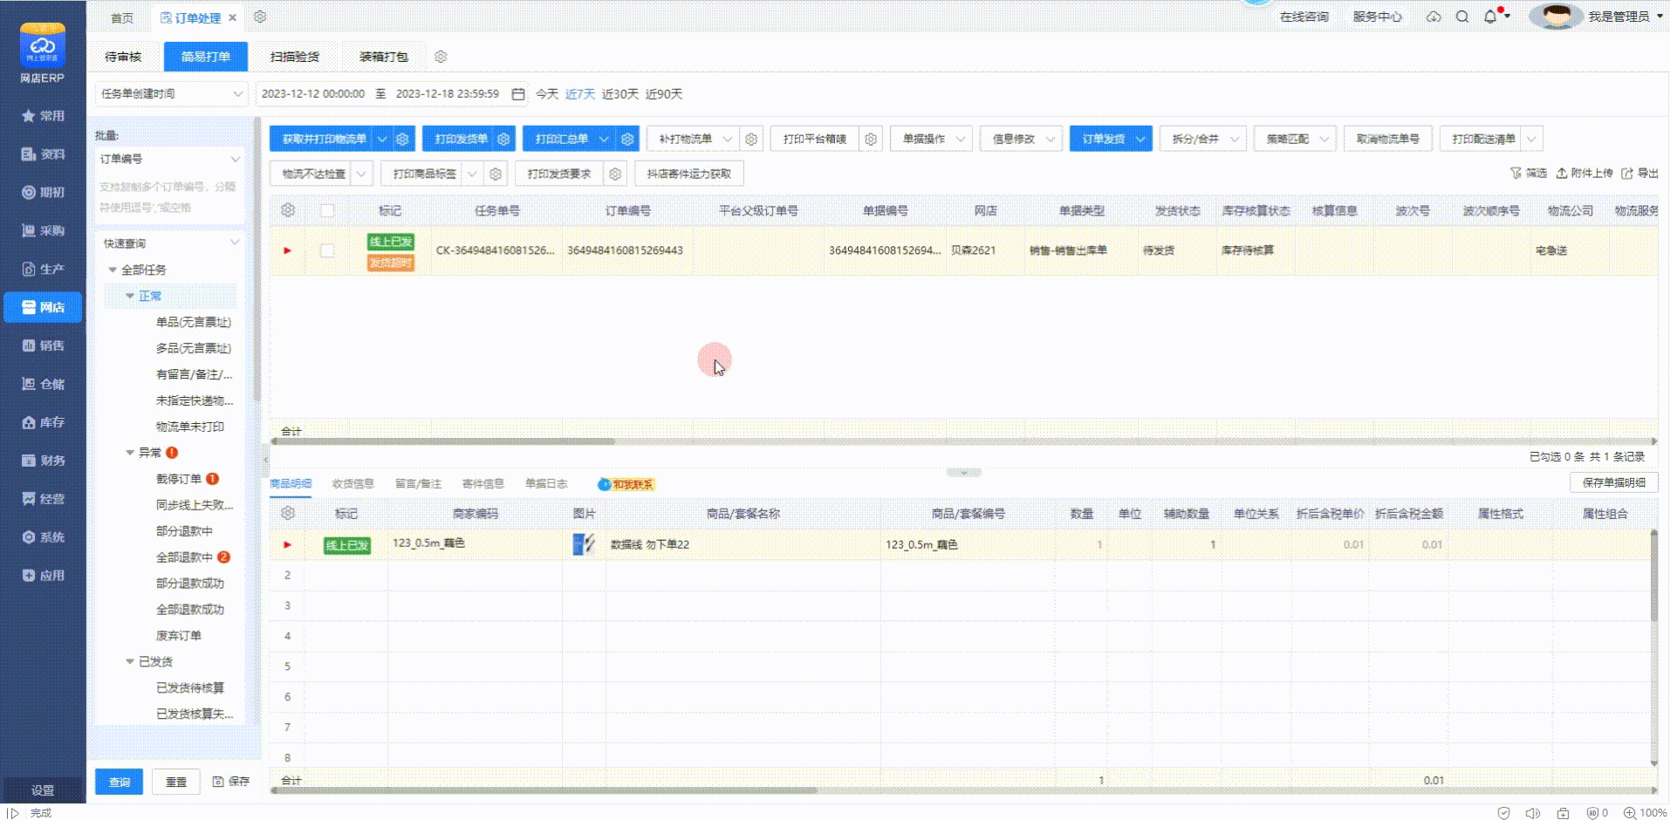Screen dimensions: 1670x820
Task: Collapse the 异常 tree node
Action: 130,453
